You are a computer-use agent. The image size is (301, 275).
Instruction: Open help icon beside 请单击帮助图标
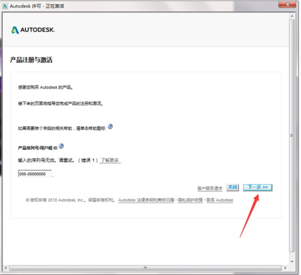pyautogui.click(x=110, y=127)
